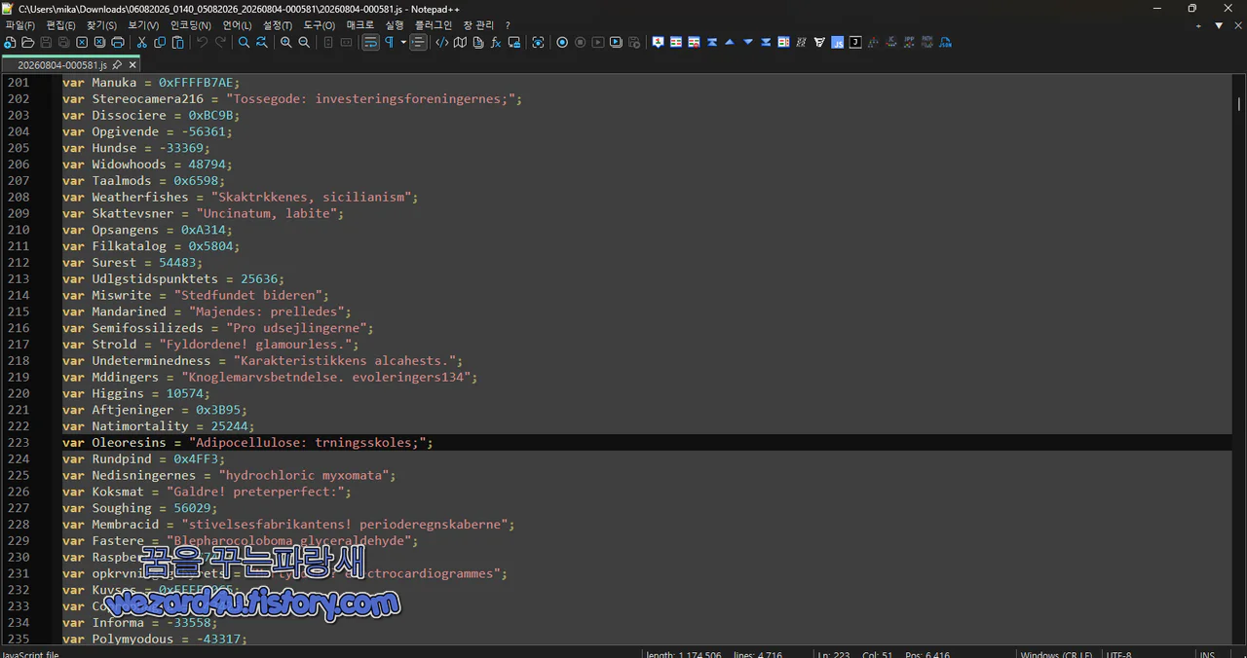Open the language definition code-brackets icon
This screenshot has width=1247, height=658.
(442, 43)
